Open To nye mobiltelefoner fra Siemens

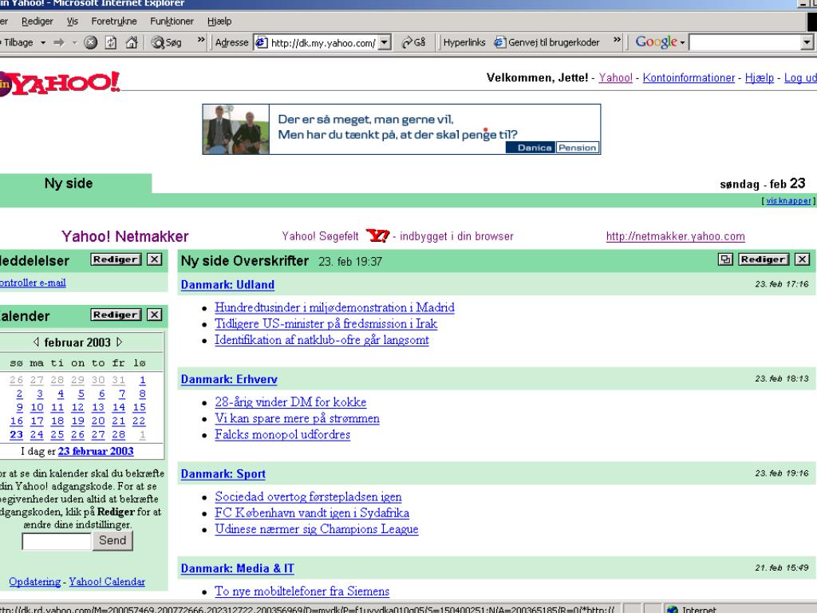tap(302, 591)
